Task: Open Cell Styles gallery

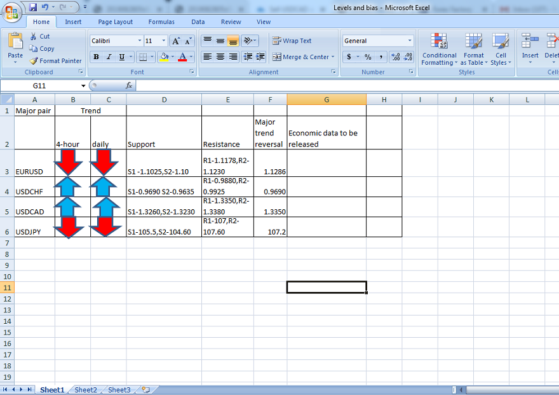Action: tap(501, 49)
